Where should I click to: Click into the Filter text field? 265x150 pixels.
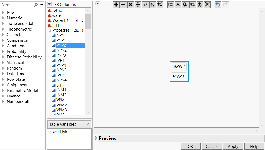point(17,5)
